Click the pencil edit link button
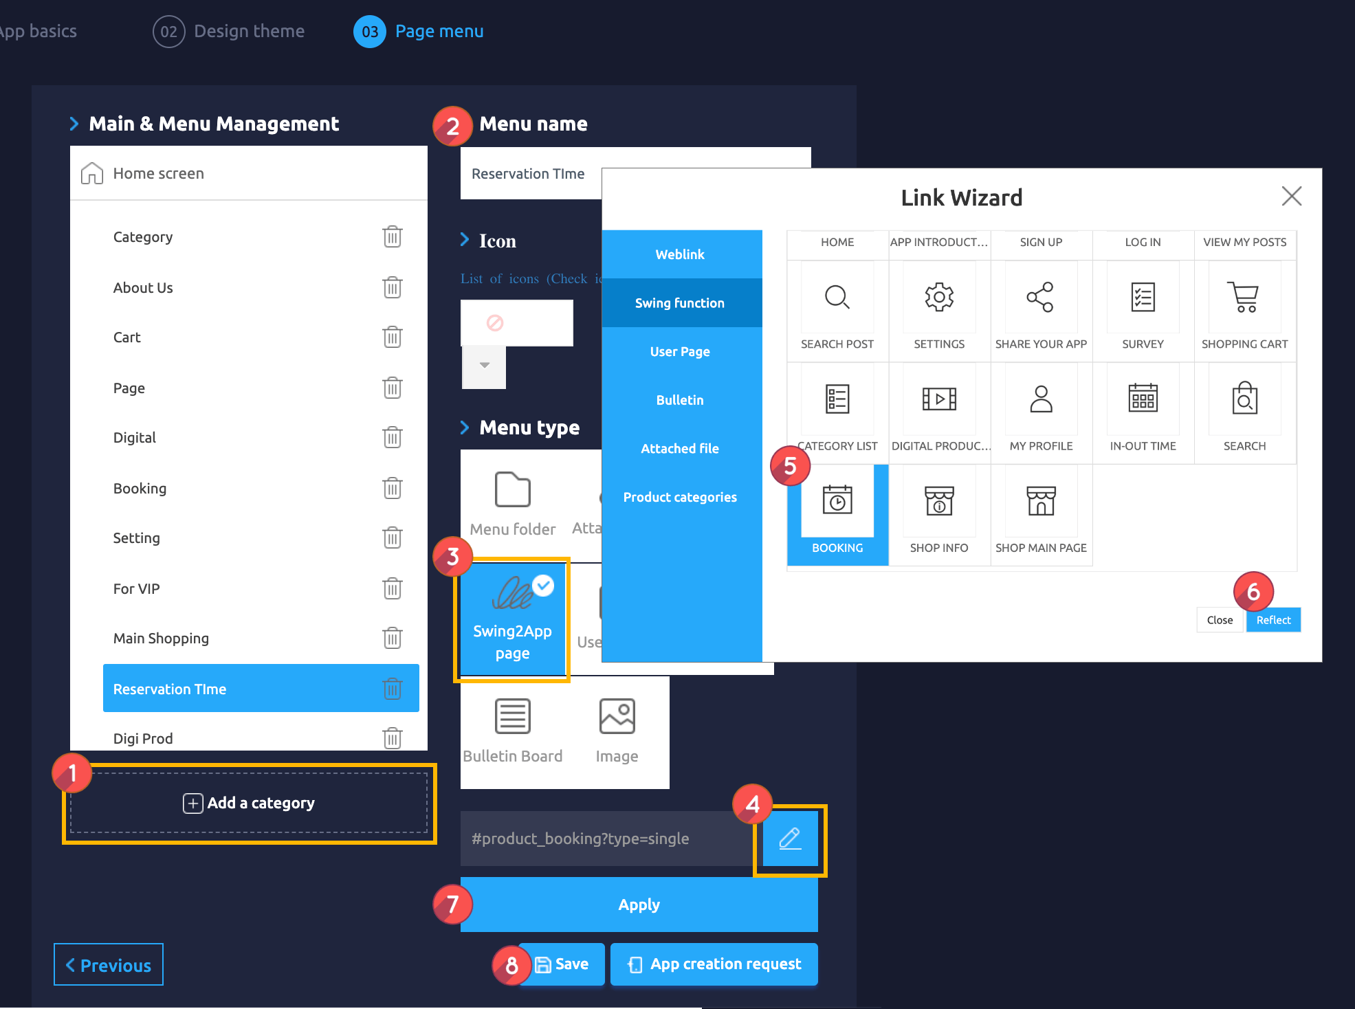 pyautogui.click(x=790, y=839)
